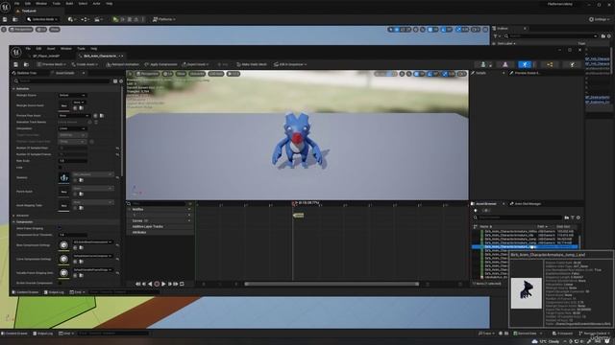615x345 pixels.
Task: Save the animation asset with the toolbar save icon
Action: tap(15, 64)
